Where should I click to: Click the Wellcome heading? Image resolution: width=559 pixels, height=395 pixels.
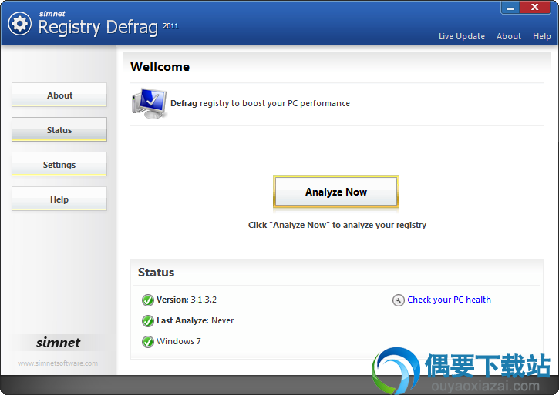pyautogui.click(x=160, y=67)
